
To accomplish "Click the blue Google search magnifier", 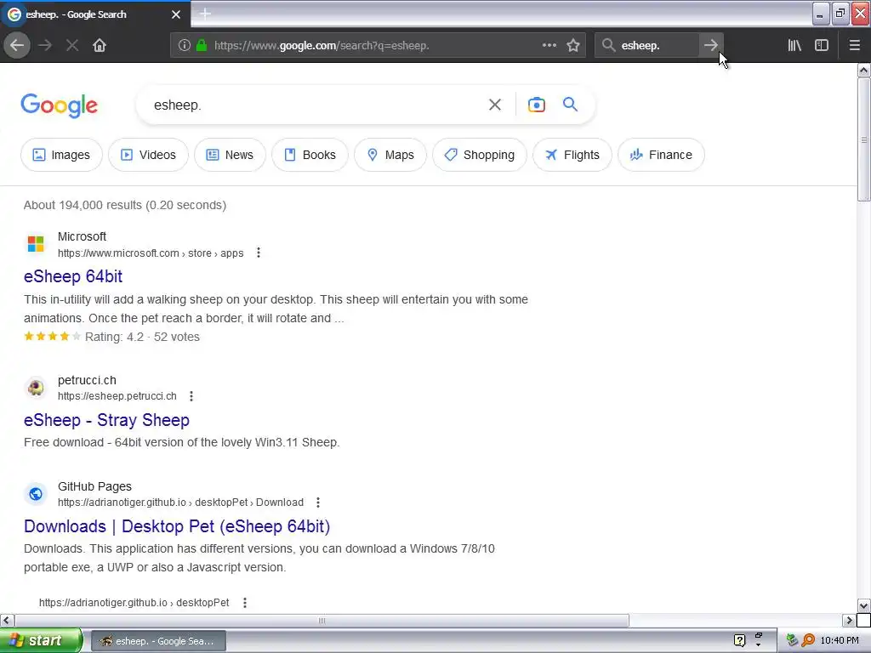I will click(570, 105).
